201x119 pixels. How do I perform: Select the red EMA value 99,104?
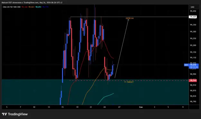(24, 7)
